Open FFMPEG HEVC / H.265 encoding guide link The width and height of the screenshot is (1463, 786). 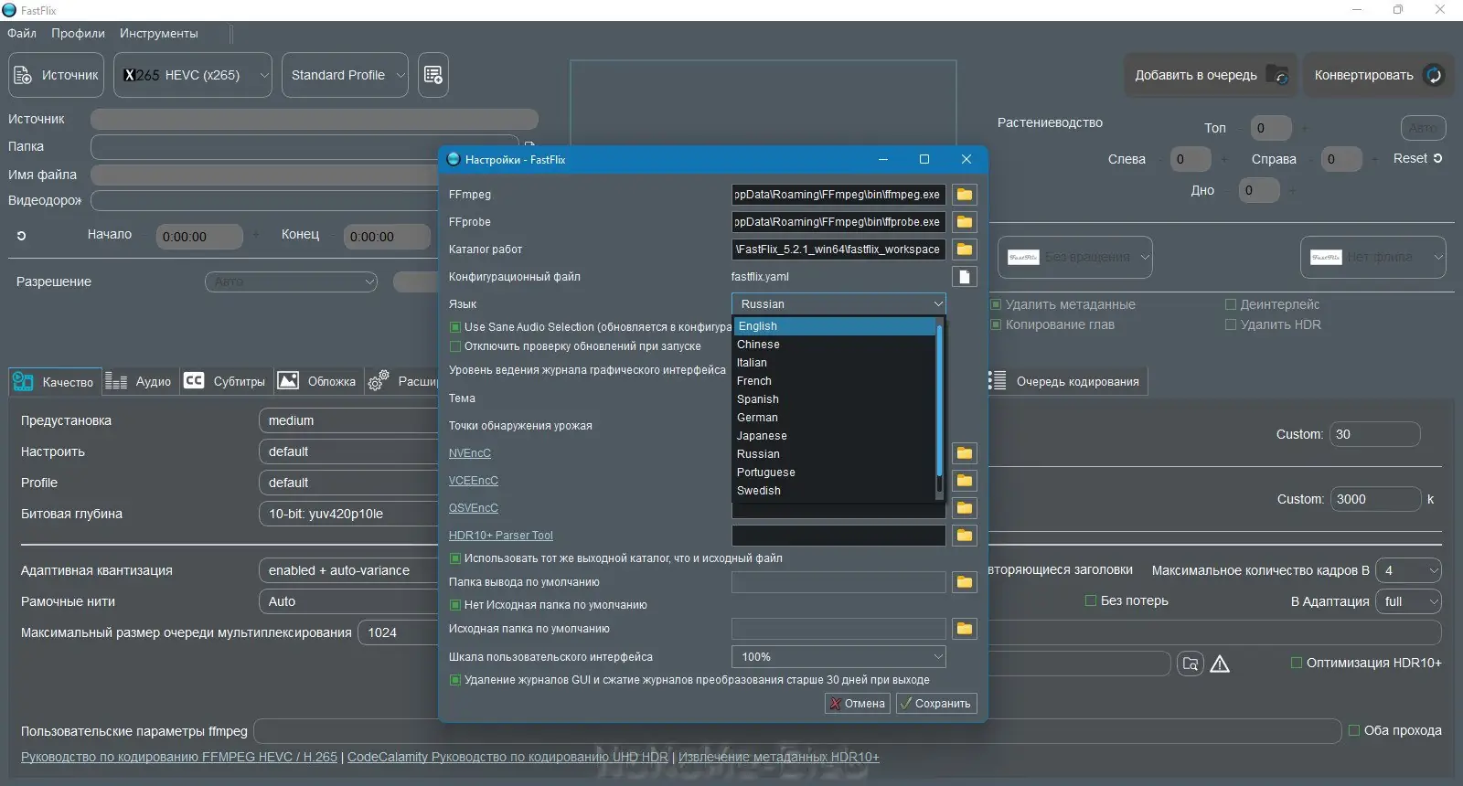click(x=179, y=757)
